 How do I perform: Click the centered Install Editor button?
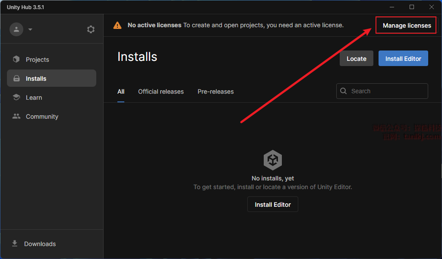coord(273,205)
